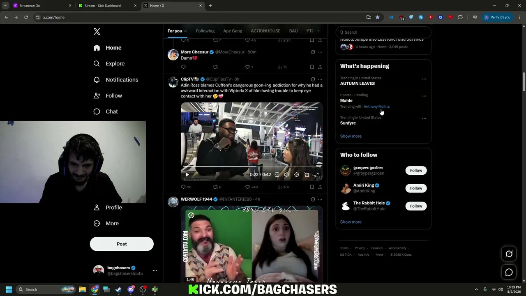Open more options for More Cheesur post

pyautogui.click(x=320, y=52)
